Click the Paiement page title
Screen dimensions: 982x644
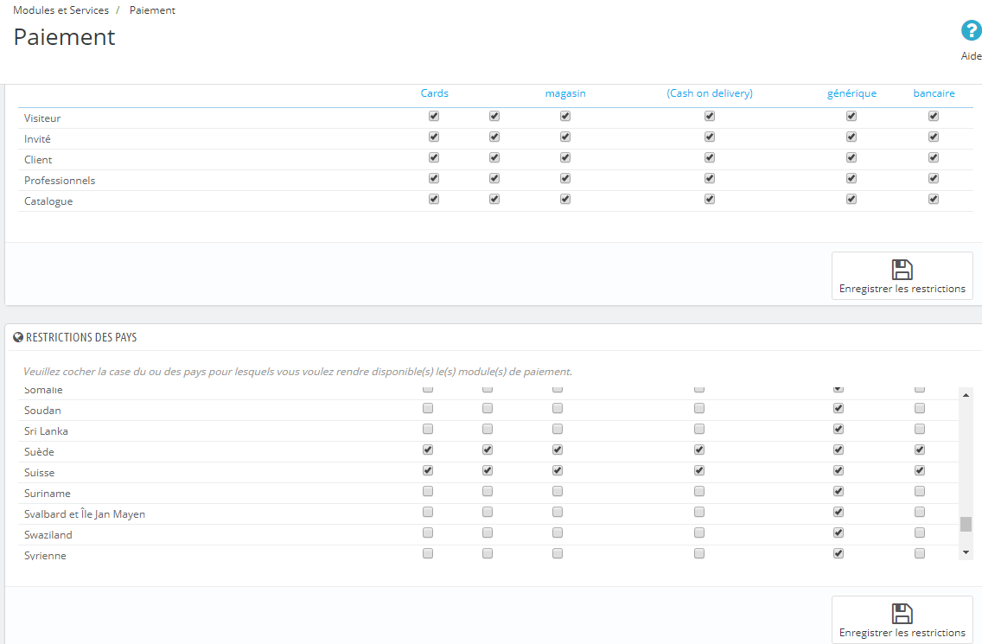pos(65,37)
